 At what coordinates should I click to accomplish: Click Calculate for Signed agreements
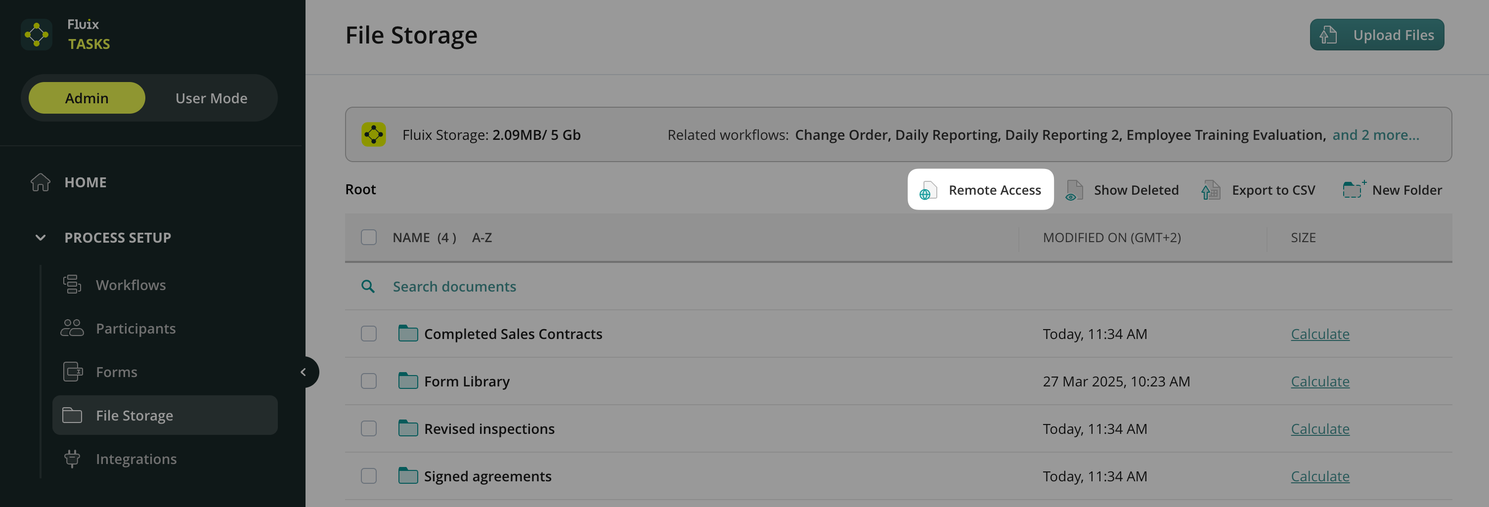pyautogui.click(x=1319, y=476)
